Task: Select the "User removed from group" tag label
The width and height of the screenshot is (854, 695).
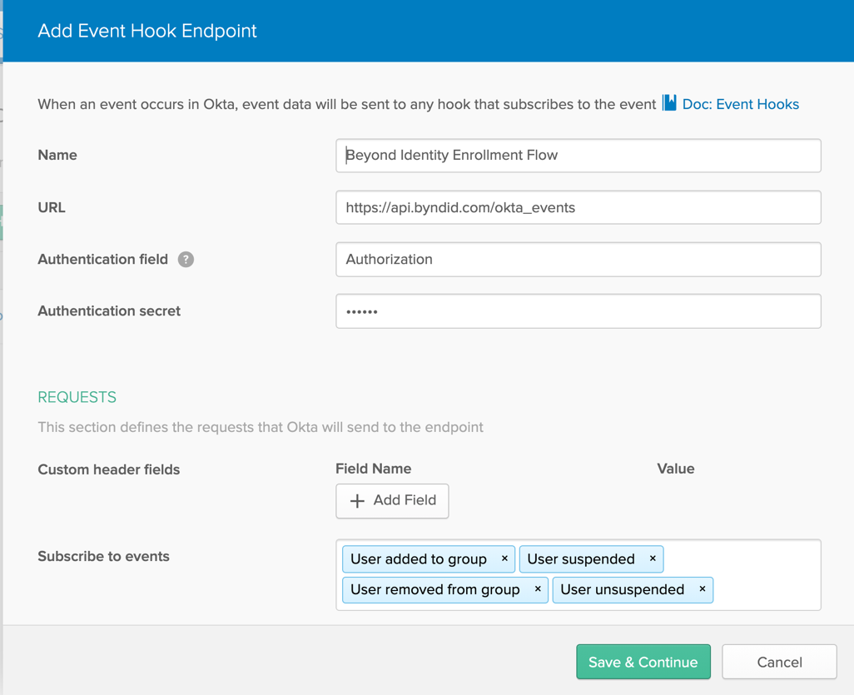Action: [x=435, y=590]
